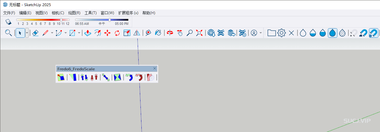Open the 编辑(E) menu
This screenshot has width=380, height=132.
point(25,13)
